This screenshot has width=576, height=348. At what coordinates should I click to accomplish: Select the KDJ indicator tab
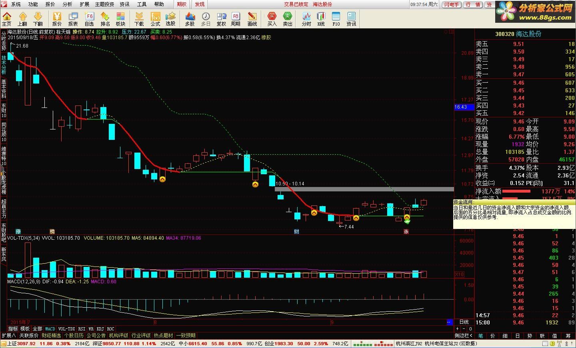[100, 329]
